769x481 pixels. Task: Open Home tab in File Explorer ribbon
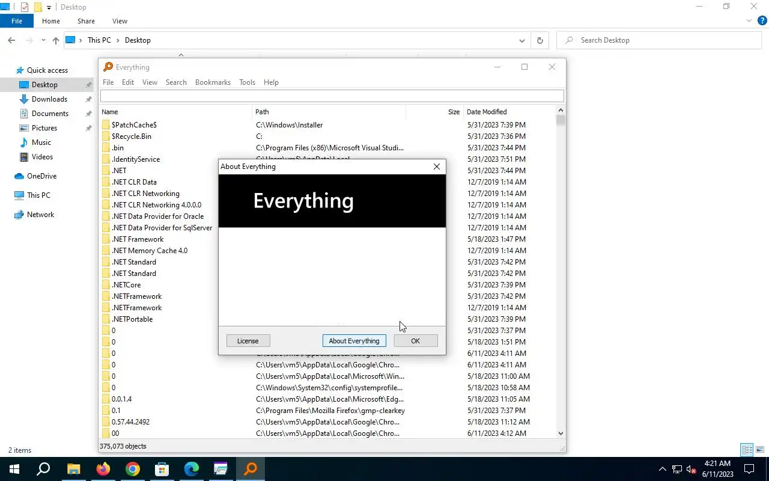coord(51,21)
